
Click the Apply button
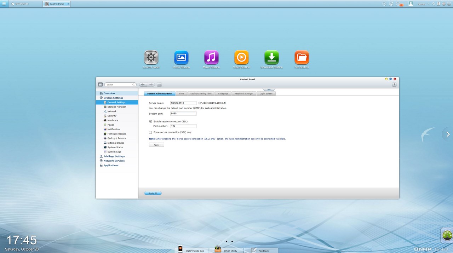tap(156, 145)
